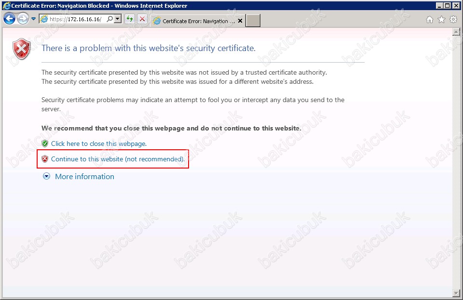
Task: Open Favorites with the star icon
Action: tap(441, 20)
